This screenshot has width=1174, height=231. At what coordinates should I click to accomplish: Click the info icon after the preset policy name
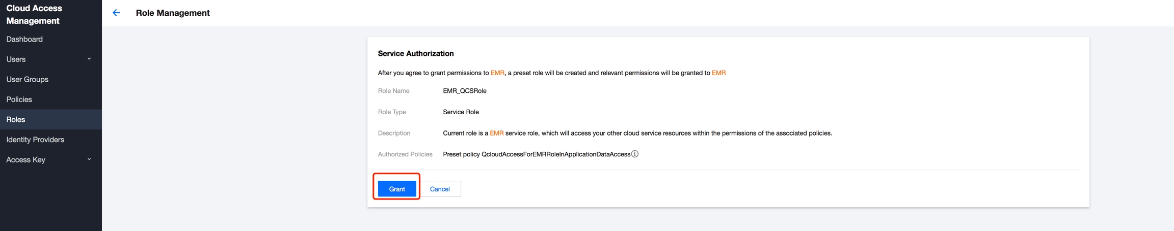click(635, 154)
